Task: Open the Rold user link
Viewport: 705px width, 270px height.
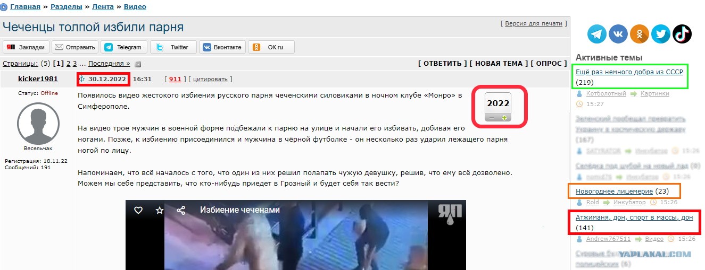Action: click(x=593, y=202)
